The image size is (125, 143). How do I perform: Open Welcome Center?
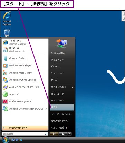click(x=25, y=58)
